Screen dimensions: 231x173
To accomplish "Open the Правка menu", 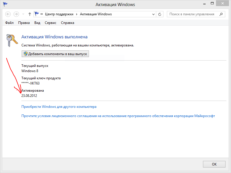I will coord(24,23).
